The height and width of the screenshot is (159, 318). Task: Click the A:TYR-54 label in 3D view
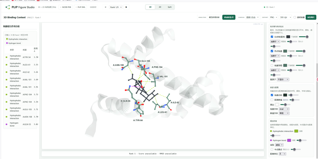click(x=138, y=120)
